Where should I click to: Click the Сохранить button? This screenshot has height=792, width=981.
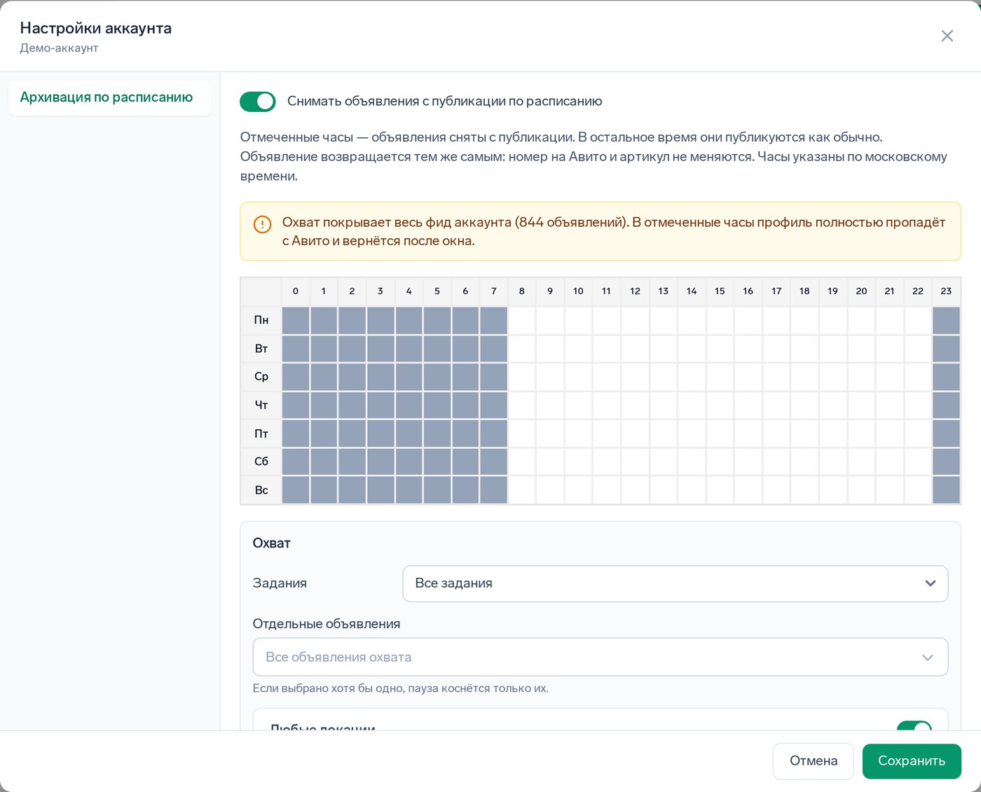pos(912,761)
